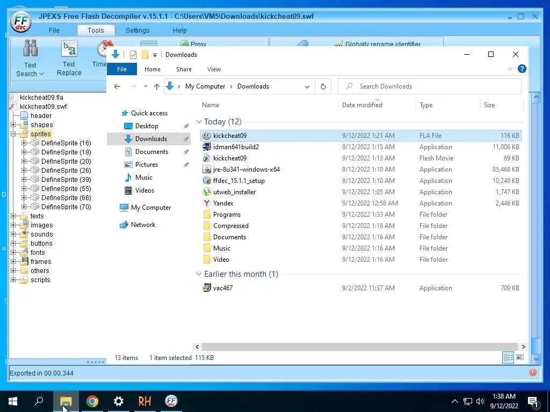Click the fonts folder icon
The height and width of the screenshot is (412, 550).
(24, 252)
